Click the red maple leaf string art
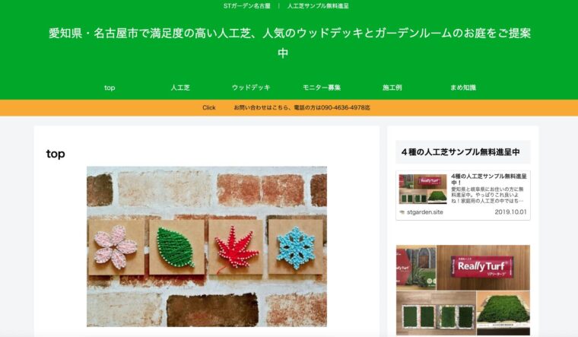Image resolution: width=578 pixels, height=337 pixels. (x=236, y=247)
